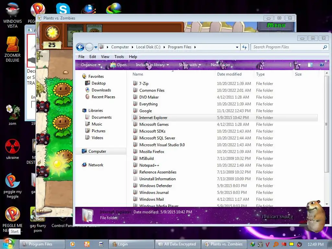Open the Tools menu
The width and height of the screenshot is (332, 249).
119,57
